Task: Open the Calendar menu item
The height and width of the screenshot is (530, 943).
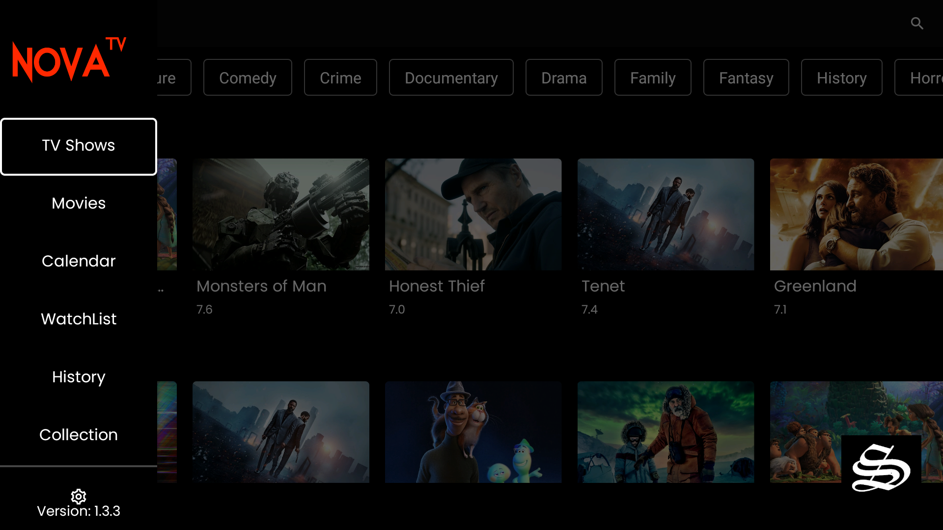Action: (79, 261)
